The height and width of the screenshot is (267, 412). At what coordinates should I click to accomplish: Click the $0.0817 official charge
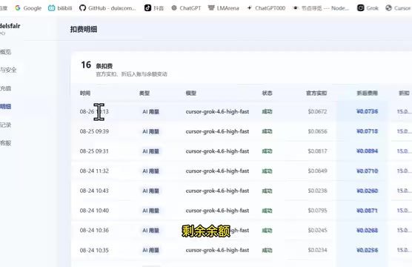coord(317,151)
